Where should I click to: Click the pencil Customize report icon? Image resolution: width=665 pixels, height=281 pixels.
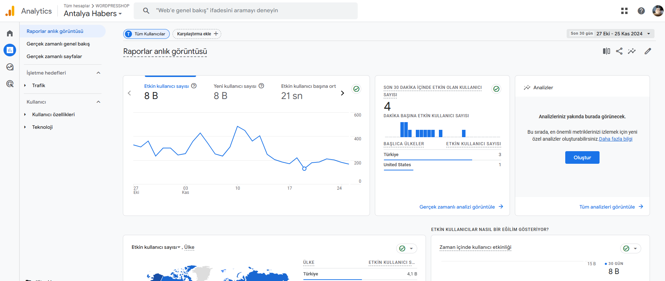(648, 51)
